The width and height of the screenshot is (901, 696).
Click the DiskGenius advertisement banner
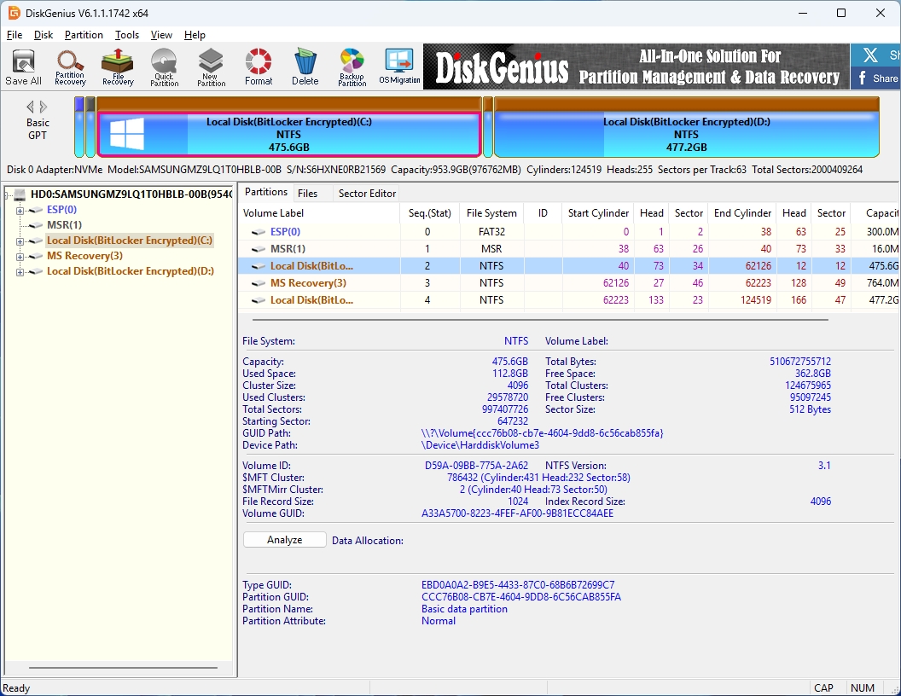[x=637, y=67]
